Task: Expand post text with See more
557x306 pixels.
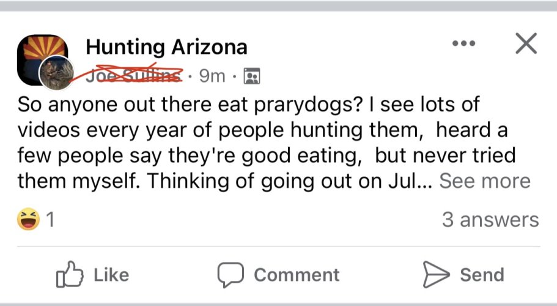Action: click(x=485, y=181)
